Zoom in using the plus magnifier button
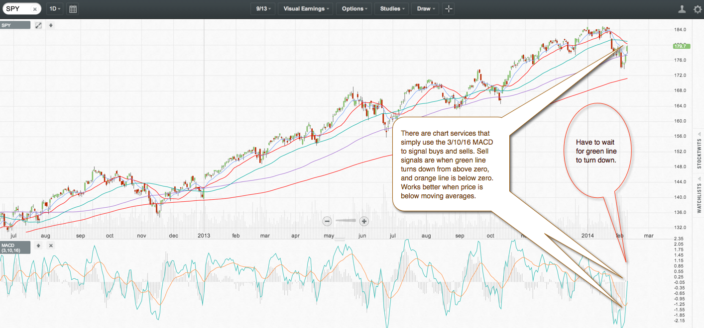Viewport: 704px width, 328px height. 364,221
